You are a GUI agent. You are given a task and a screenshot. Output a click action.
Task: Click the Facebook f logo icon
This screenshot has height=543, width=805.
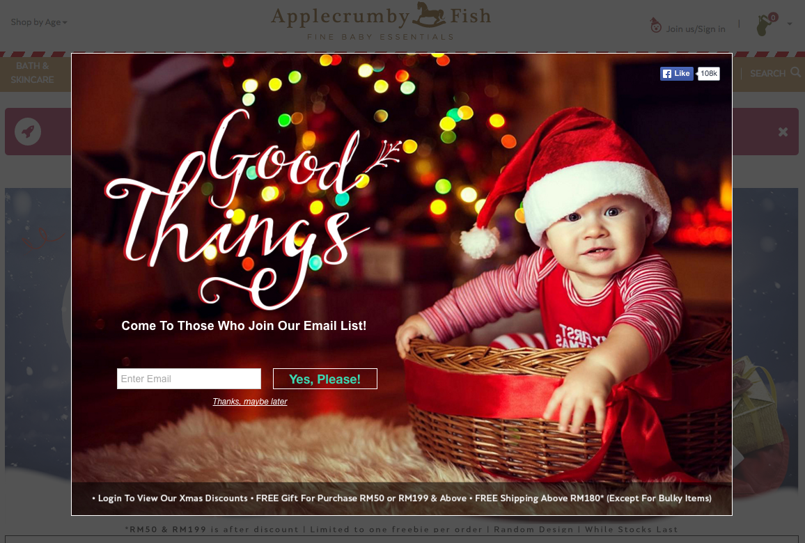(x=667, y=74)
